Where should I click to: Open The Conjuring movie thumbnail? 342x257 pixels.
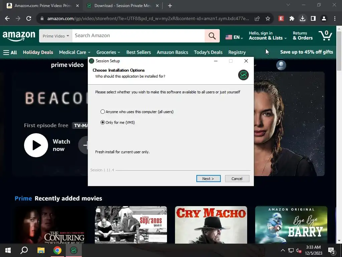51,225
